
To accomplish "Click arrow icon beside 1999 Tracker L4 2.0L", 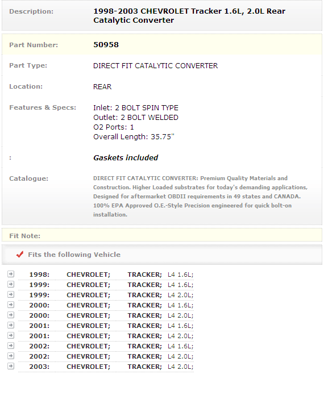I will pos(11,294).
